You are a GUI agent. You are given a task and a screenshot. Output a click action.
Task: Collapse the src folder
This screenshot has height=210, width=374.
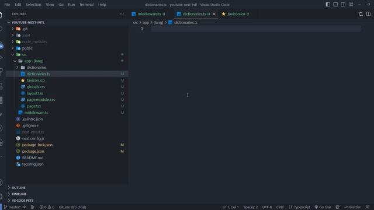[13, 54]
